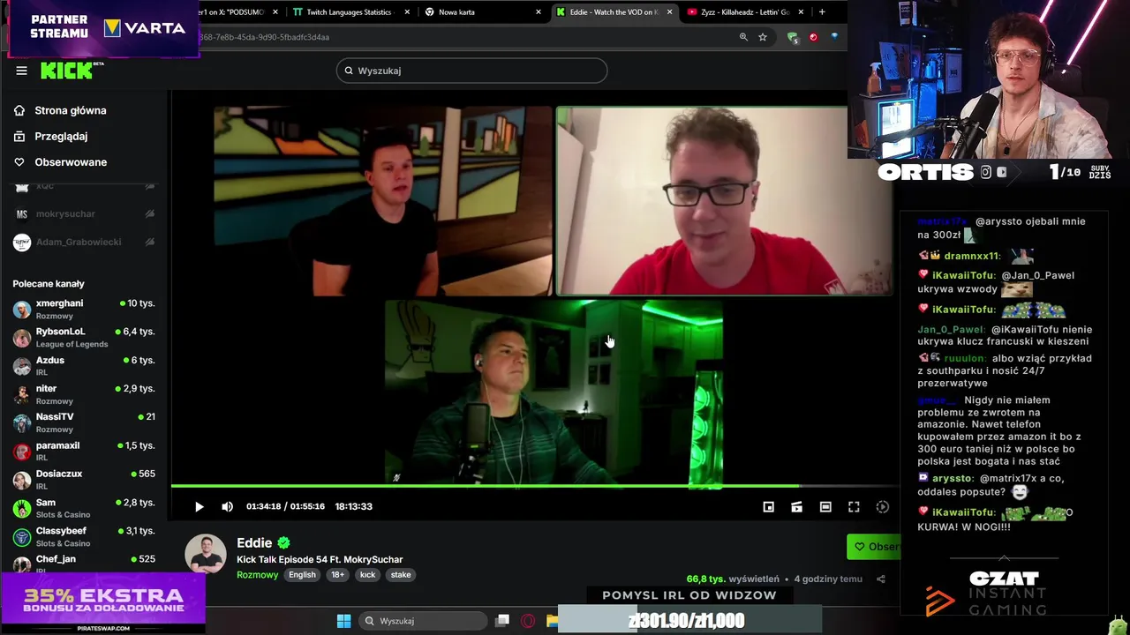The height and width of the screenshot is (635, 1130).
Task: Open Przeglądaj browse page
Action: pos(61,136)
